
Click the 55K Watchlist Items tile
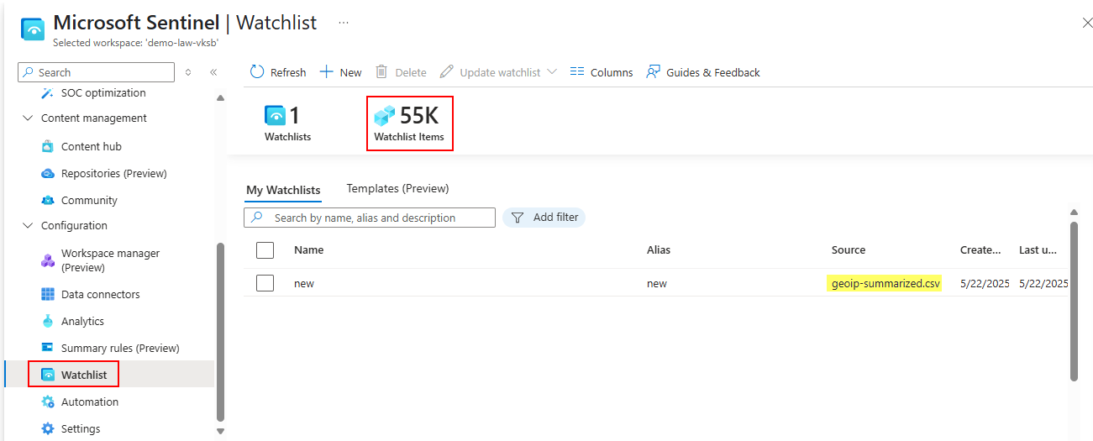409,123
